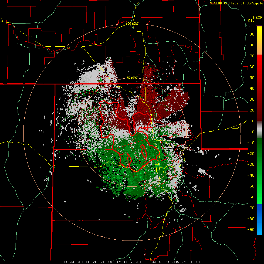This screenshot has width=264, height=264.
Task: Click the 0 value on velocity scale
Action: coord(253,132)
